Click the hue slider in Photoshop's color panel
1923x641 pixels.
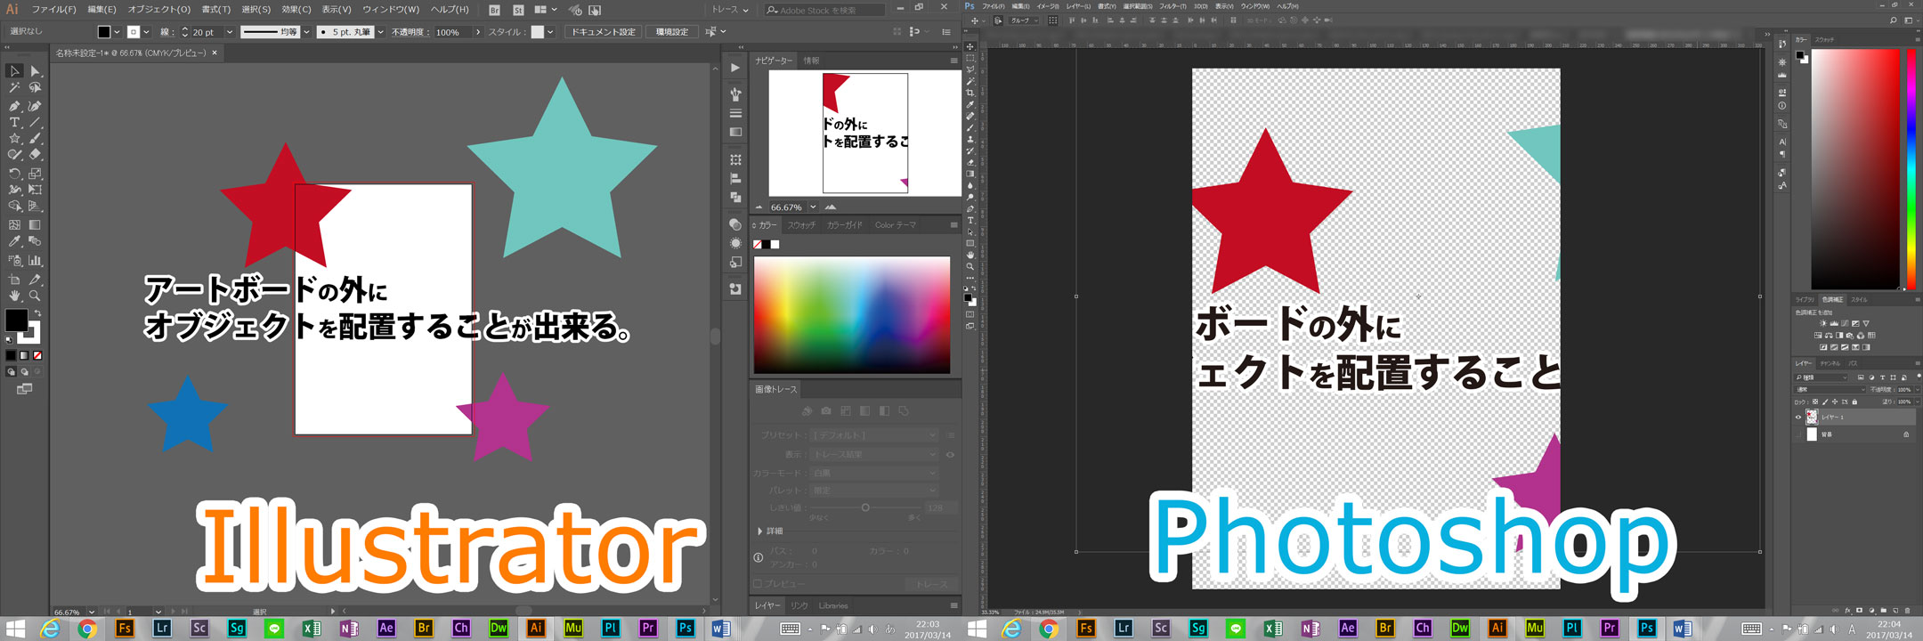tap(1911, 168)
